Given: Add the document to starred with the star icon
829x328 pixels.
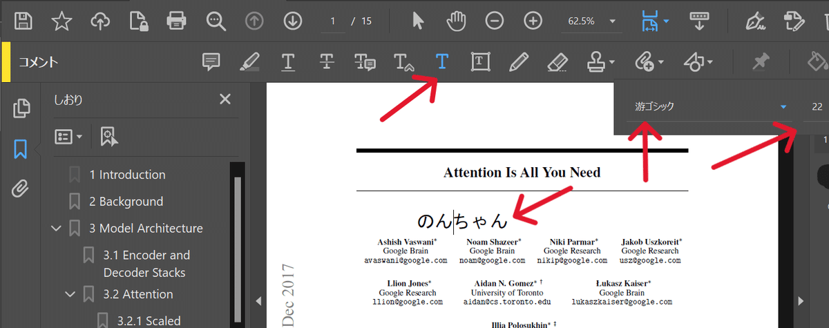Looking at the screenshot, I should [x=62, y=21].
